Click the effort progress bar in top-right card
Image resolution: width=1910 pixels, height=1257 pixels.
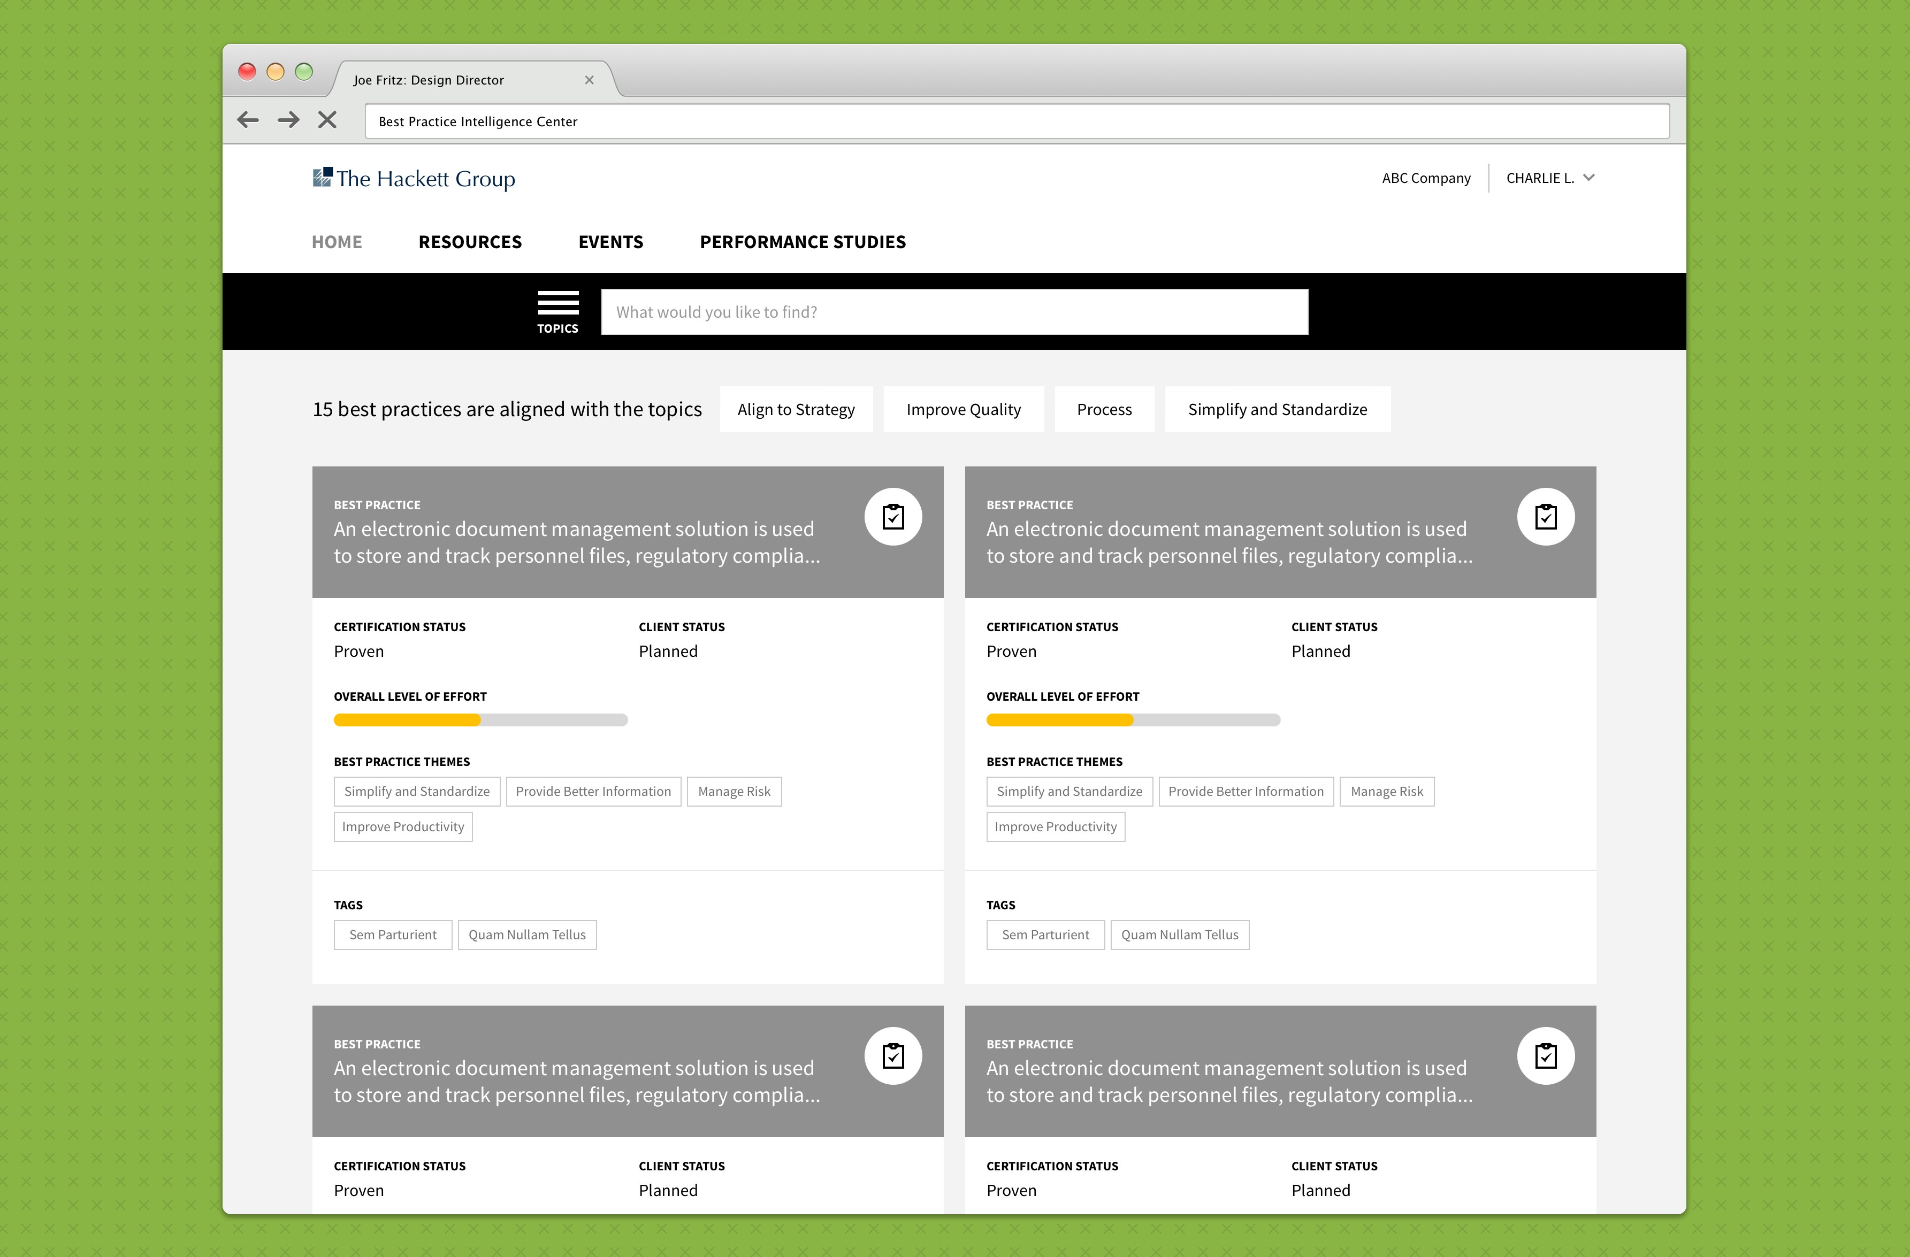click(x=1133, y=721)
